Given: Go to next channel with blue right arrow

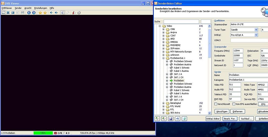Looking at the screenshot, I should [34, 13].
